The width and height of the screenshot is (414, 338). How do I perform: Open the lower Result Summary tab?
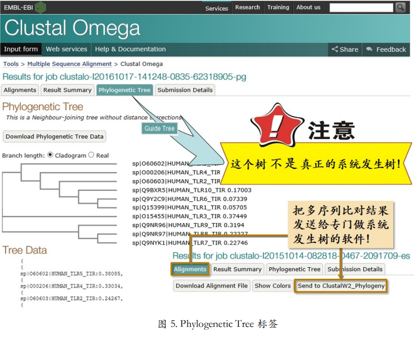(237, 269)
